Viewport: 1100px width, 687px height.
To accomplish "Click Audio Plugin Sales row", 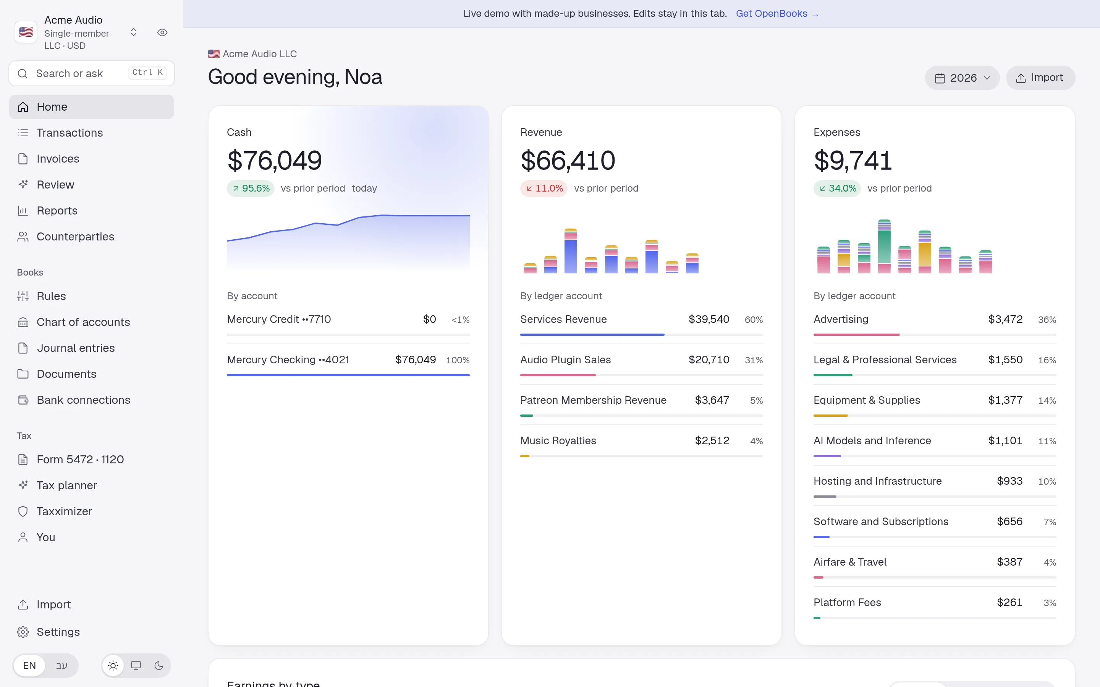I will (x=641, y=364).
